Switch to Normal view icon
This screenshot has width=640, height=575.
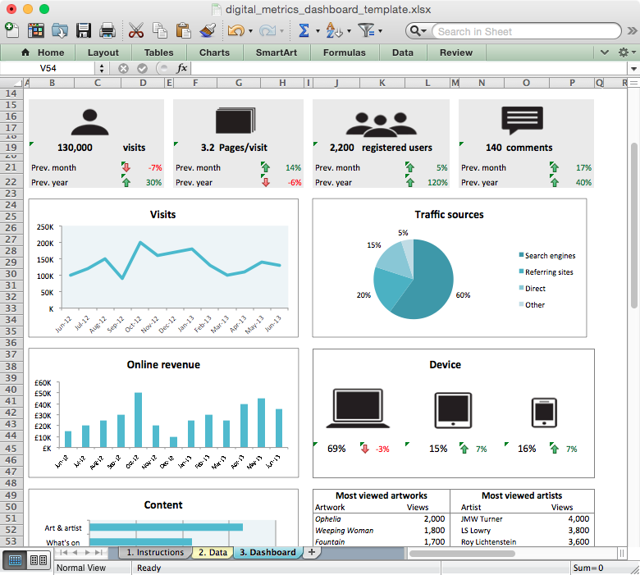tap(15, 560)
